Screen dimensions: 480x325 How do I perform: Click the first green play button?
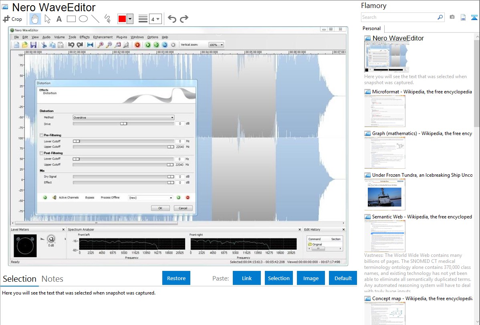[148, 45]
